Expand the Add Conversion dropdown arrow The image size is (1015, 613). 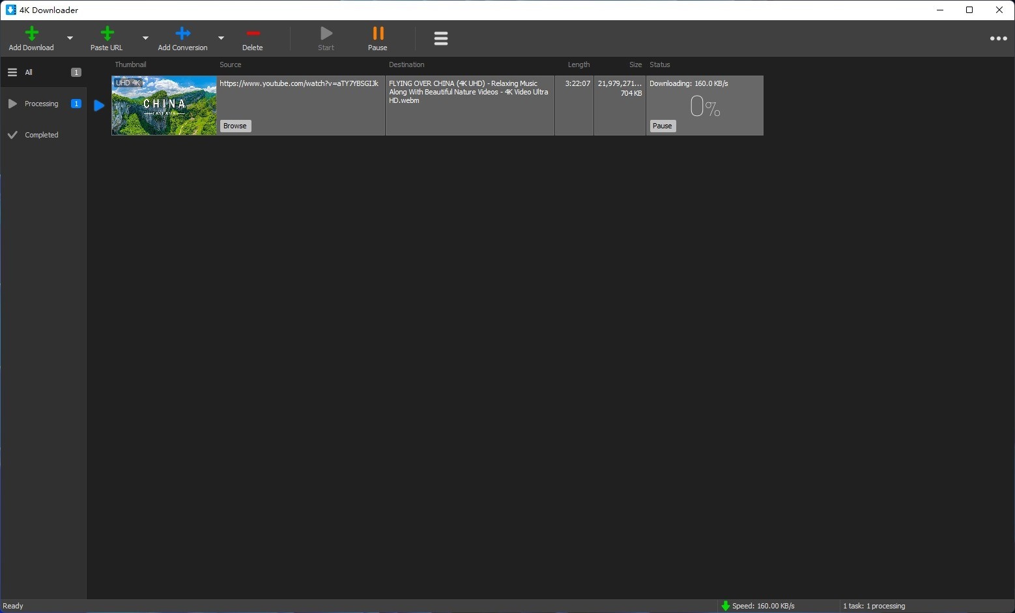click(221, 38)
